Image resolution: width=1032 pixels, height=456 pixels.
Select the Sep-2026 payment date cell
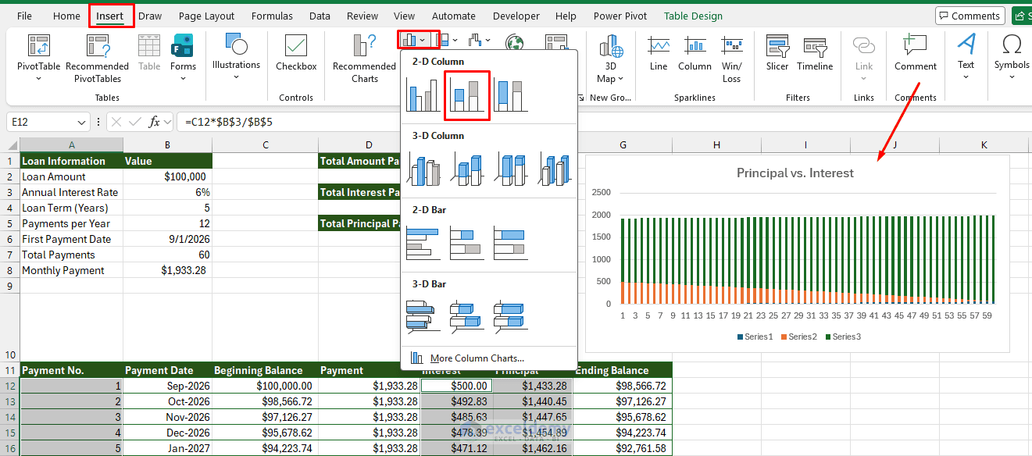(x=167, y=386)
